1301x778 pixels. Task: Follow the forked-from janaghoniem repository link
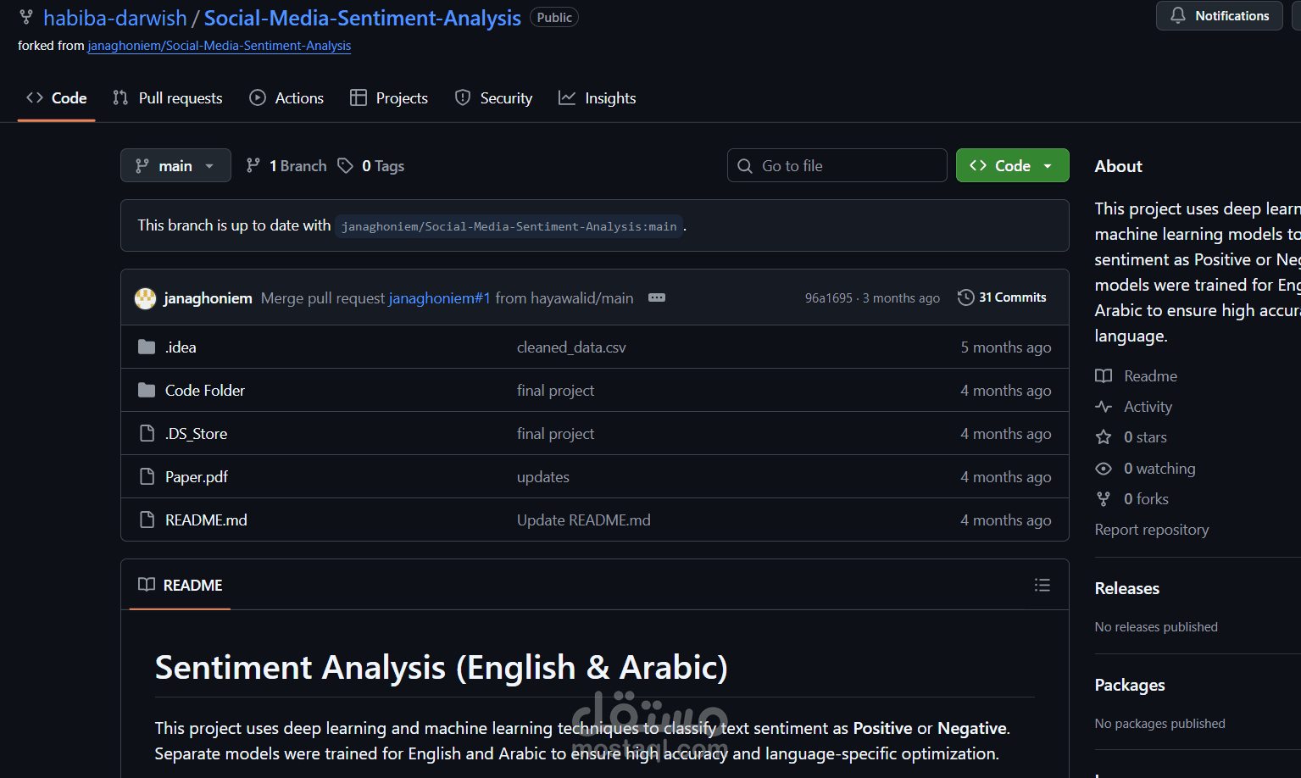coord(220,46)
